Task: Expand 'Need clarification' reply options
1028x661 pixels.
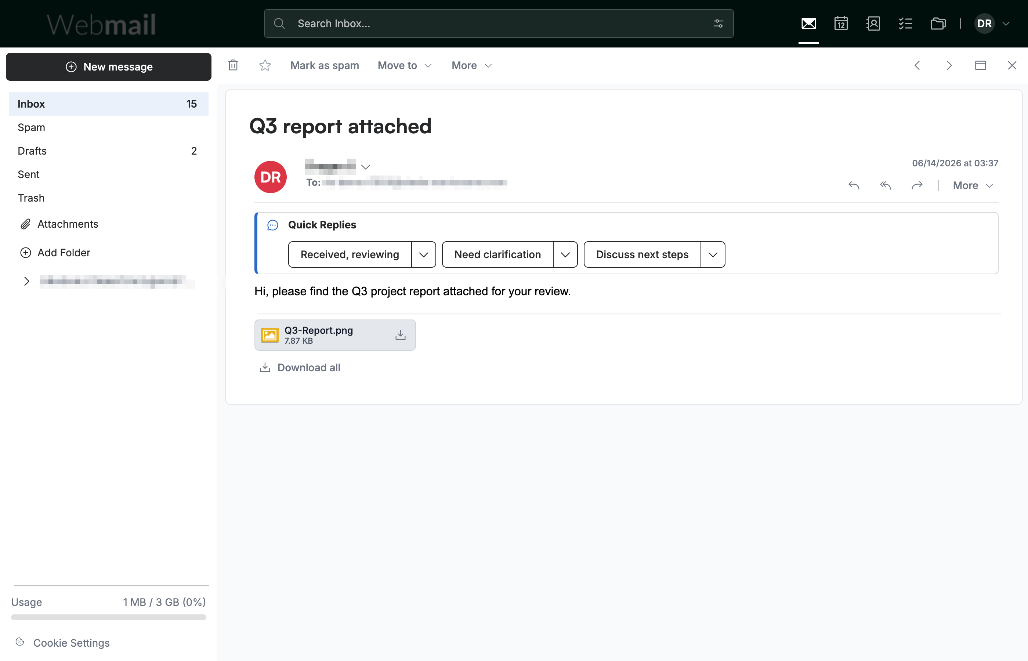Action: (565, 254)
